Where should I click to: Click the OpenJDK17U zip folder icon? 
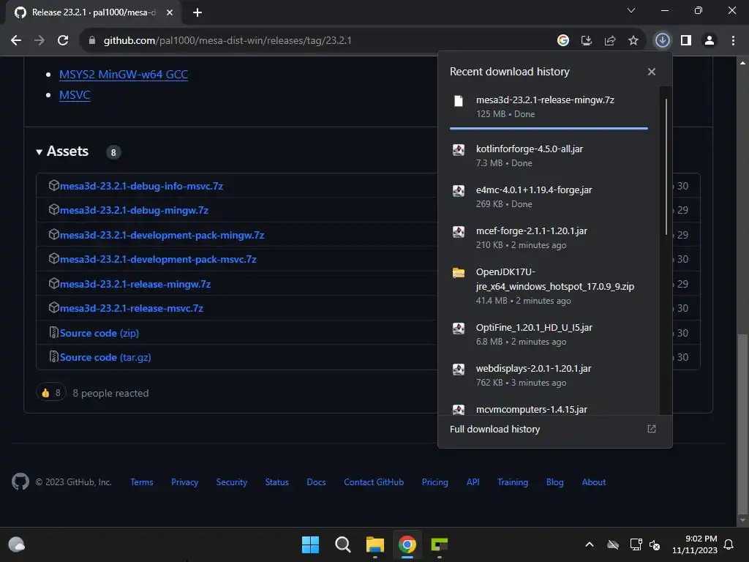[459, 273]
